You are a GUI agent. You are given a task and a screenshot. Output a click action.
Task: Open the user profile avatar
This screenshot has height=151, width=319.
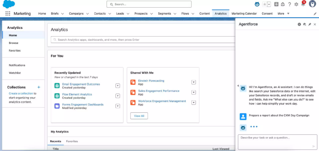point(312,4)
